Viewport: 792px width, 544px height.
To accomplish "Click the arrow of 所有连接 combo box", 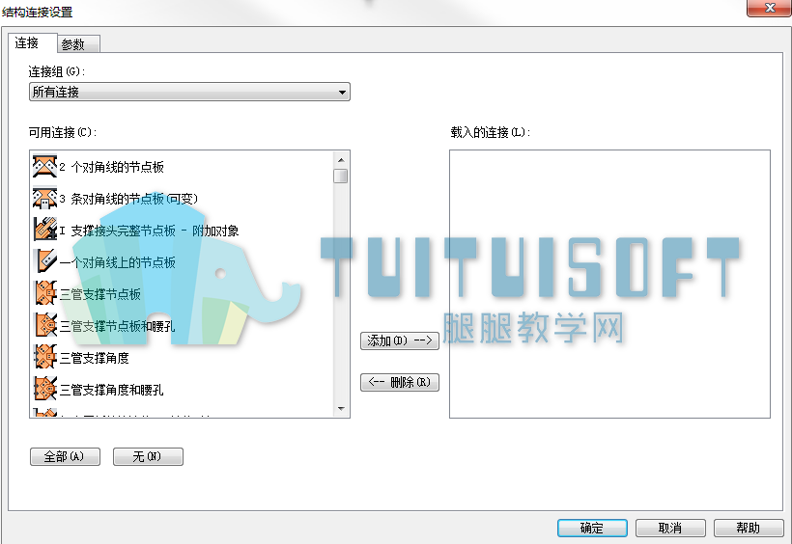I will pyautogui.click(x=342, y=93).
